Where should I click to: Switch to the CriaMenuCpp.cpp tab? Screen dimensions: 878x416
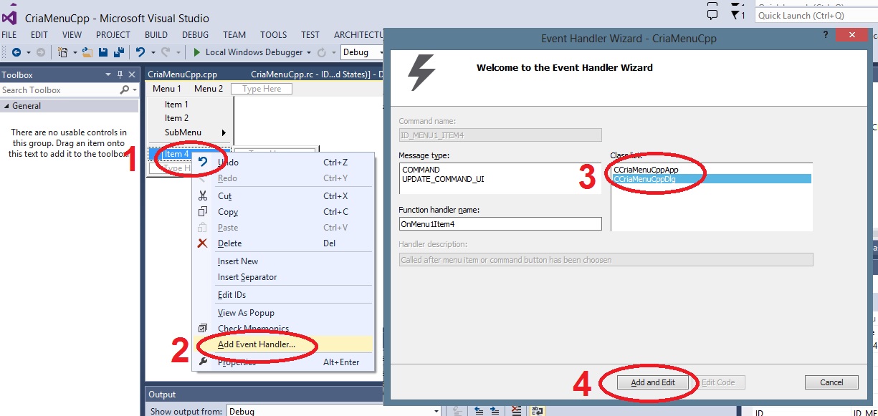pyautogui.click(x=182, y=74)
